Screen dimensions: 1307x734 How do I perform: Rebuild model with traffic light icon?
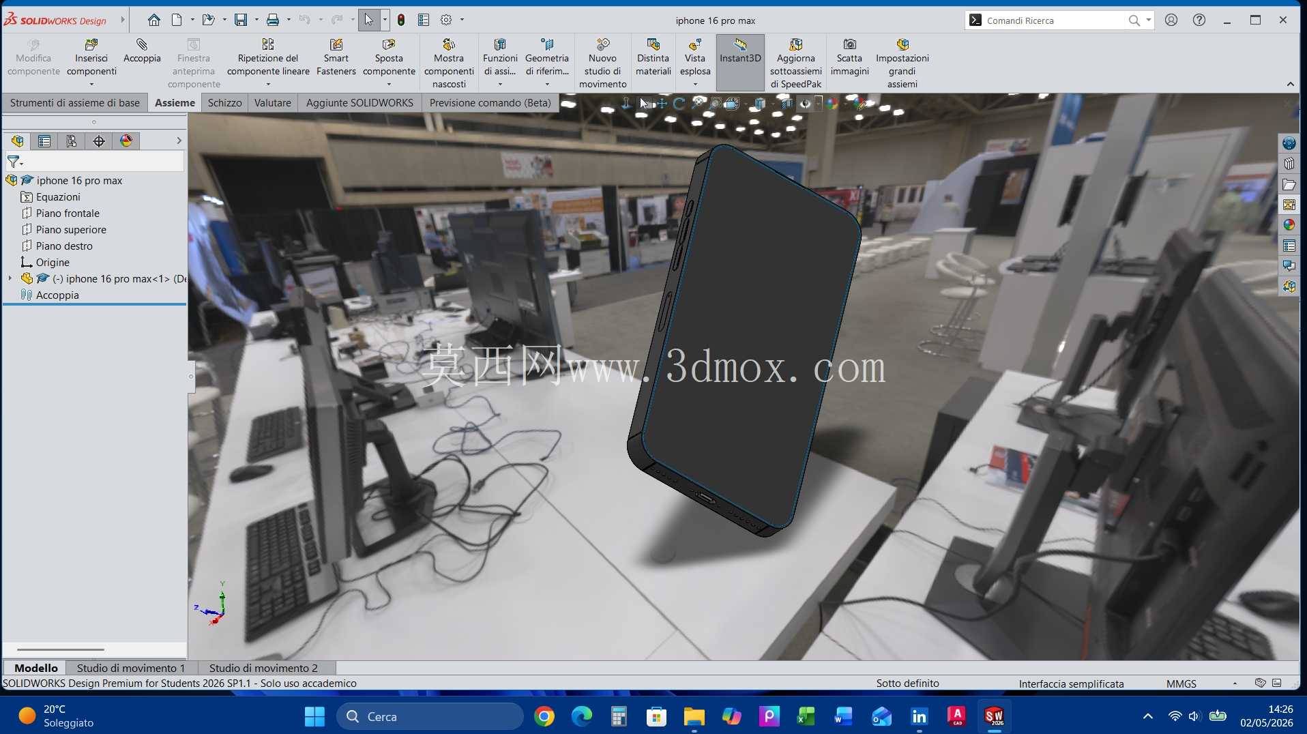point(401,20)
